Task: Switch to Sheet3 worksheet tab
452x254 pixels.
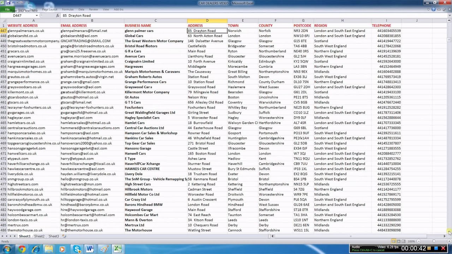Action: 54,236
